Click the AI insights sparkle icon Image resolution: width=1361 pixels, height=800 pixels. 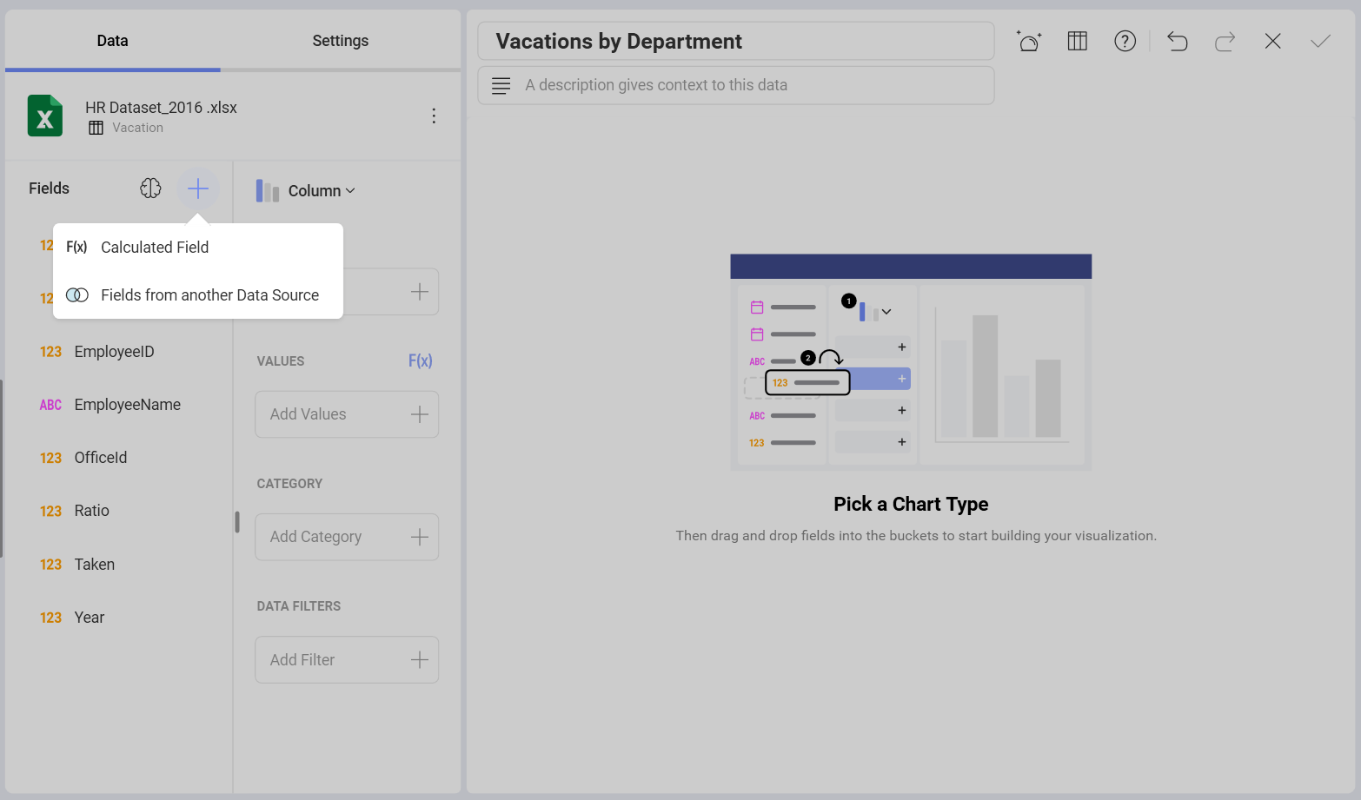coord(1029,41)
